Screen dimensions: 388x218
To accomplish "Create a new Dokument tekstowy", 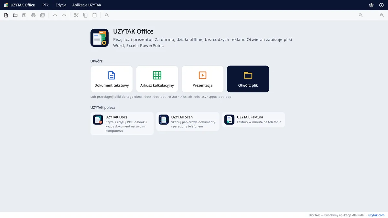I will (112, 79).
